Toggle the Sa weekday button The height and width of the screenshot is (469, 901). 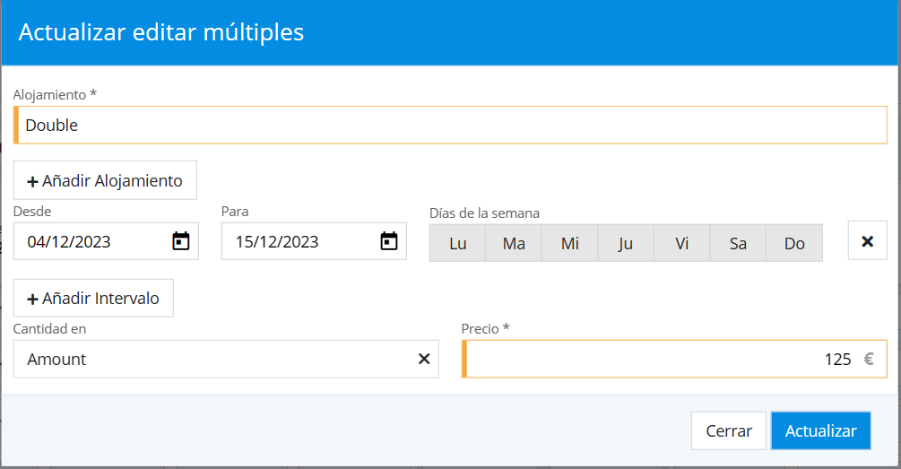(x=738, y=243)
